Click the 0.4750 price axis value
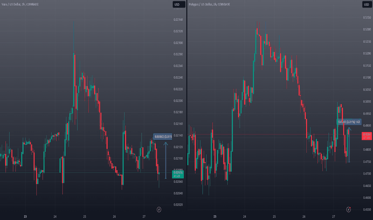 click(367, 162)
